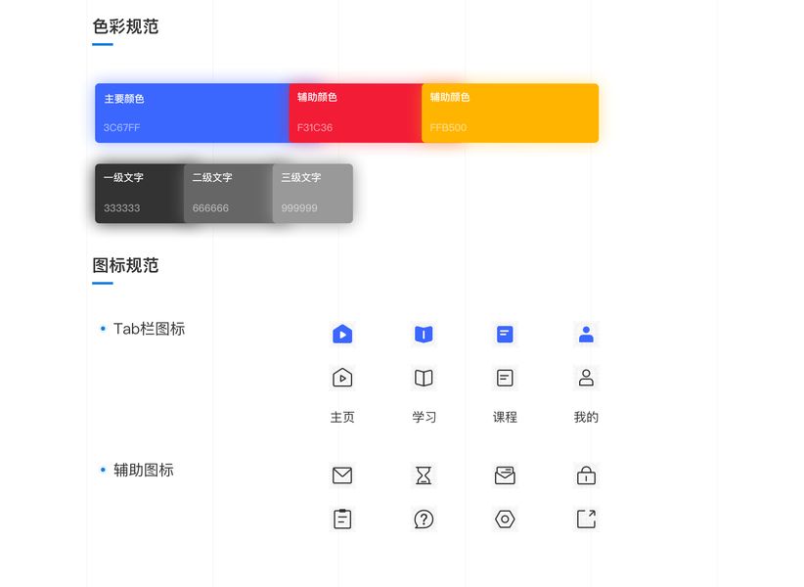Select the blue 3C67FF primary color swatch
This screenshot has width=804, height=587.
[193, 113]
